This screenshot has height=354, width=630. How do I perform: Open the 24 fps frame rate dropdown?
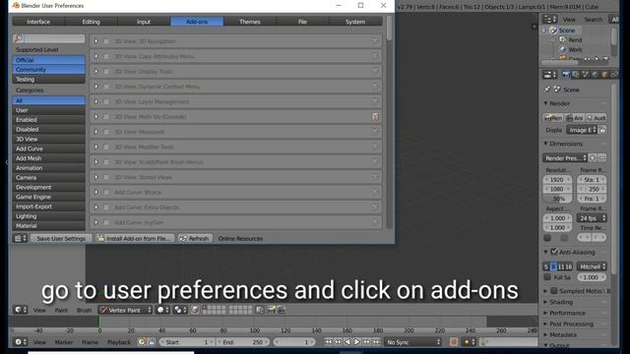pos(592,218)
